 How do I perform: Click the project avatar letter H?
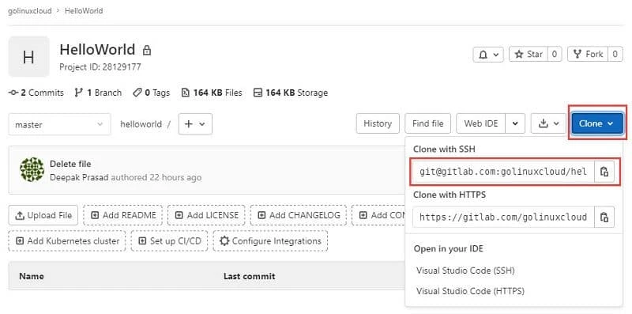28,56
